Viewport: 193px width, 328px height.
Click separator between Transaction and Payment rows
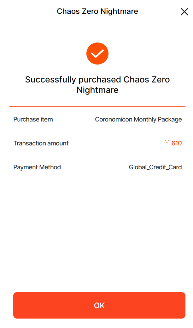[97, 155]
